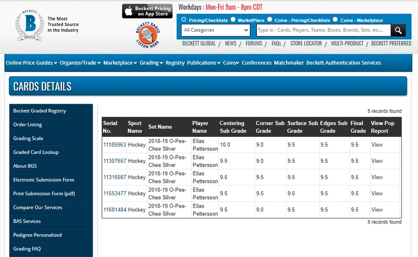Click the card search input field
This screenshot has width=418, height=257.
324,30
